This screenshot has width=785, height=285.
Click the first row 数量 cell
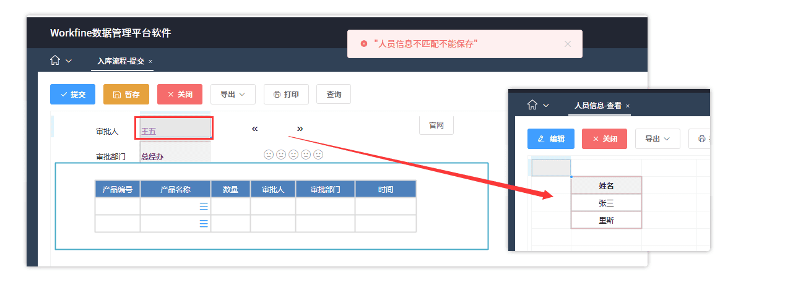point(231,206)
